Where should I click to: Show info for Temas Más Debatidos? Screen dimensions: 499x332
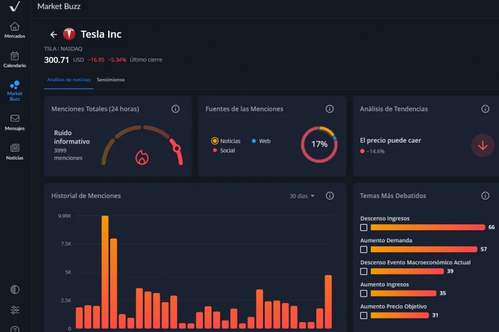click(x=485, y=196)
